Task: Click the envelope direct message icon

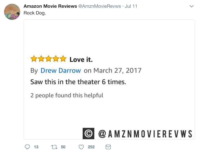Action: [x=108, y=147]
